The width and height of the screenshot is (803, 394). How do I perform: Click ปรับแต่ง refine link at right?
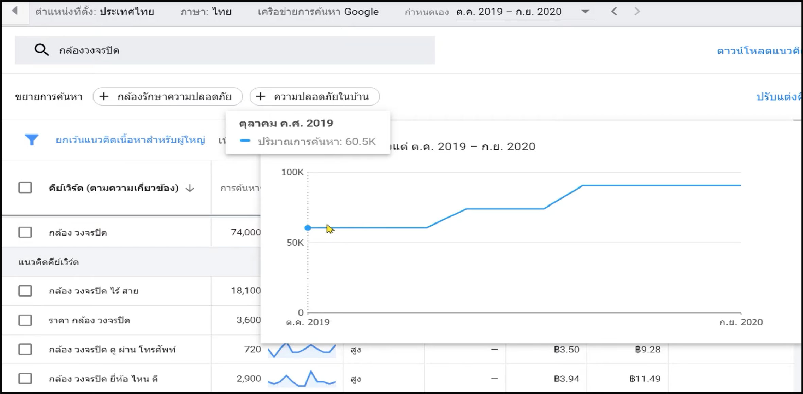(779, 97)
